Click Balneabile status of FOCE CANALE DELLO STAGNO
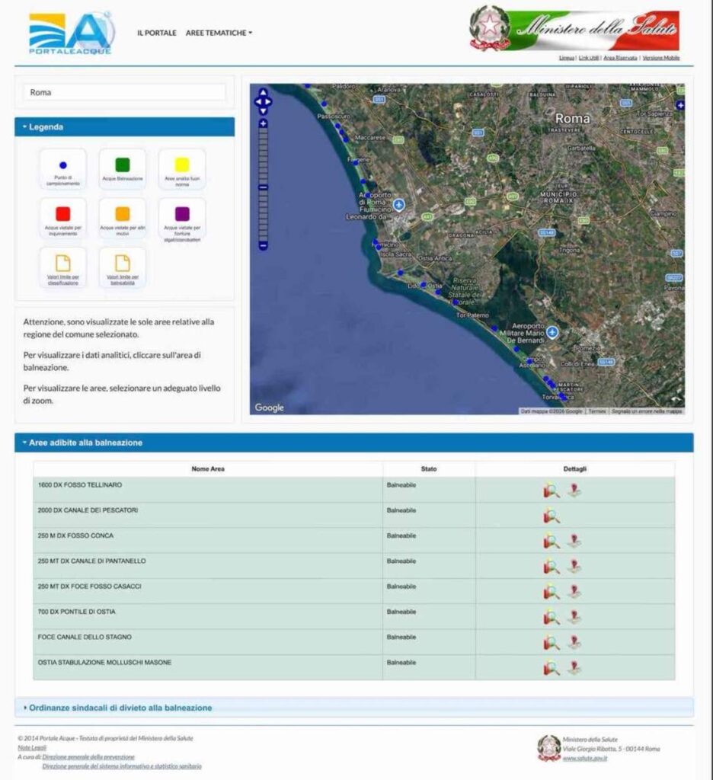The image size is (713, 780). coord(401,637)
